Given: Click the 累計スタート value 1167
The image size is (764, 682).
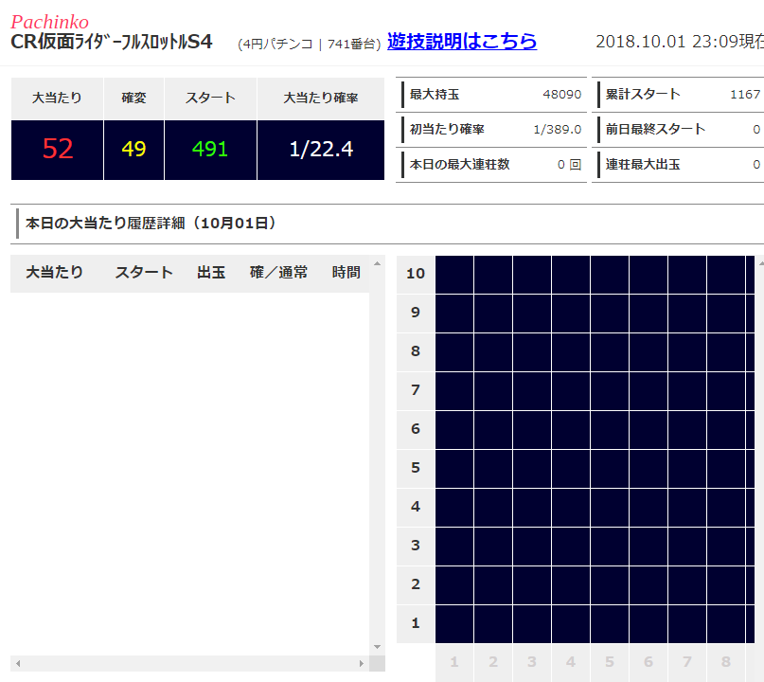Looking at the screenshot, I should (745, 95).
